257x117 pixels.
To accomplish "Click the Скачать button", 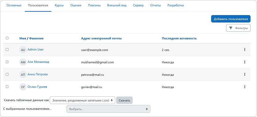I will (x=124, y=100).
